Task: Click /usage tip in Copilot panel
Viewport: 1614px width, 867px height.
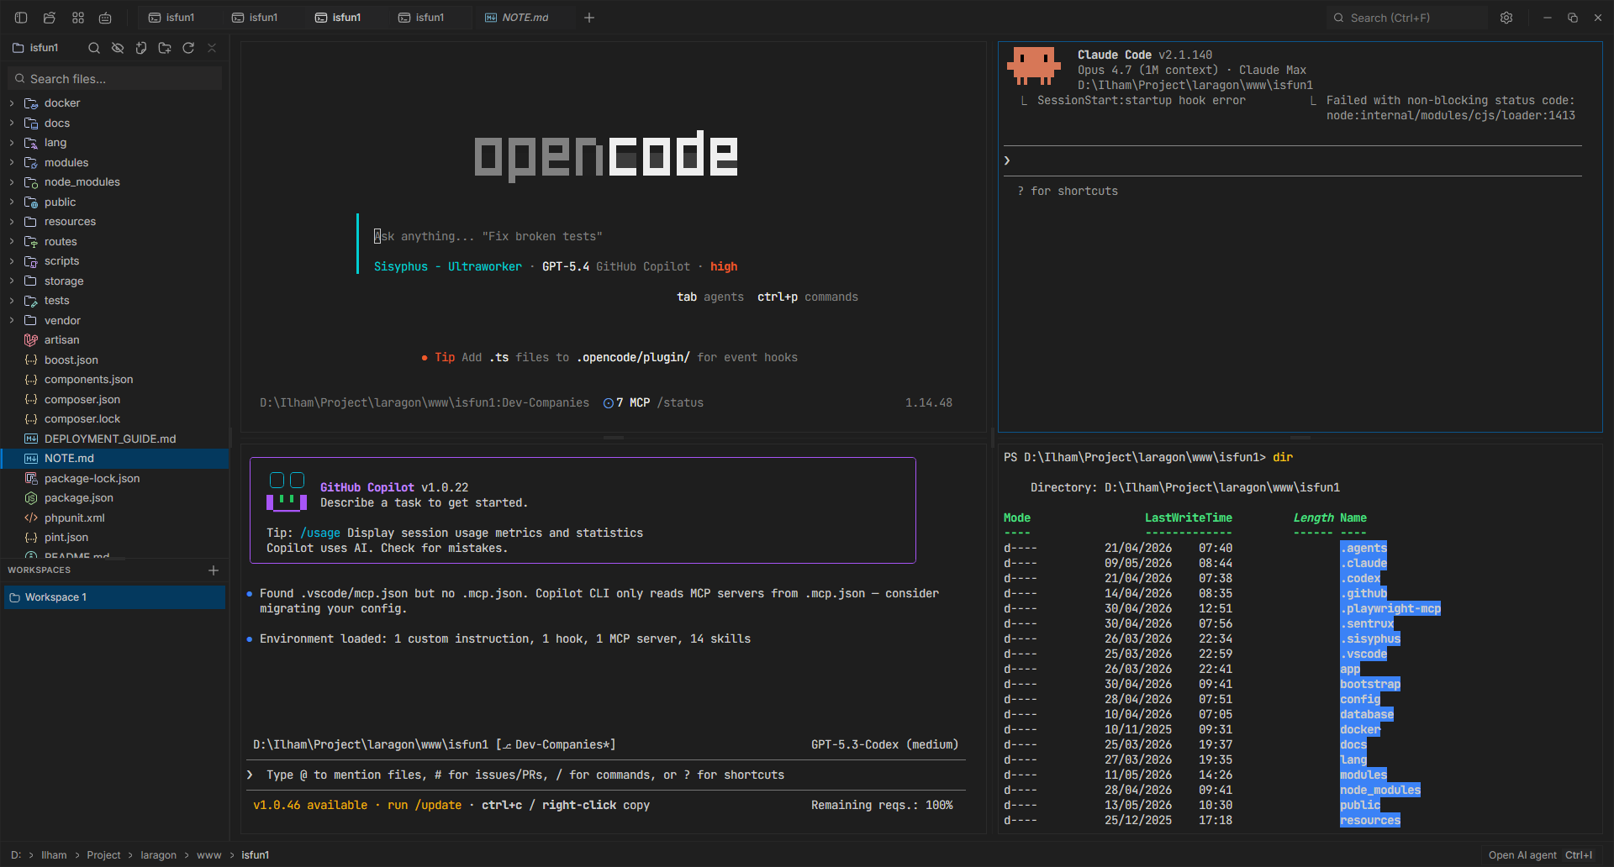Action: coord(320,533)
